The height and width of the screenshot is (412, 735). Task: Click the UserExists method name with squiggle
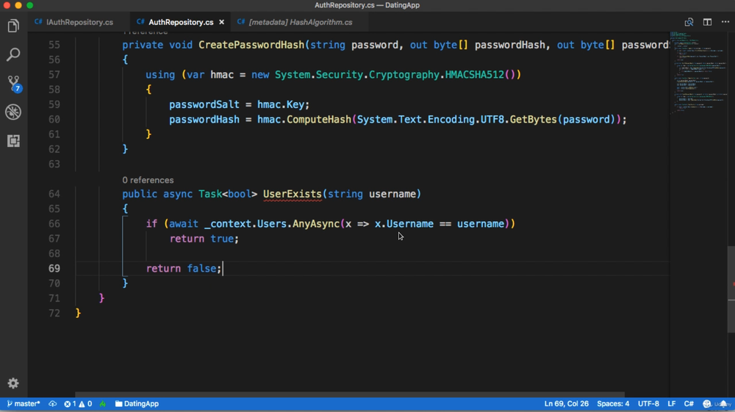[292, 194]
